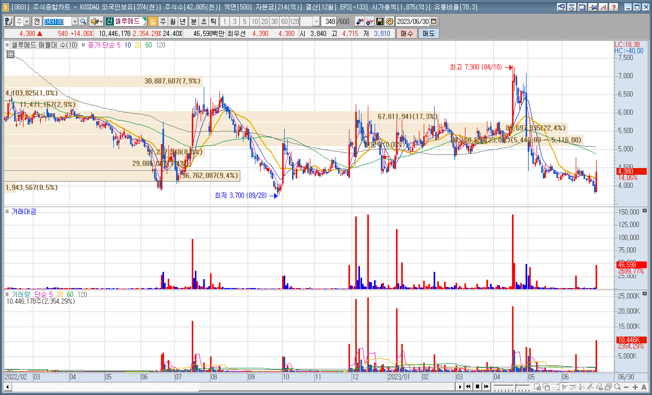Click the help question mark icon

tap(614, 7)
